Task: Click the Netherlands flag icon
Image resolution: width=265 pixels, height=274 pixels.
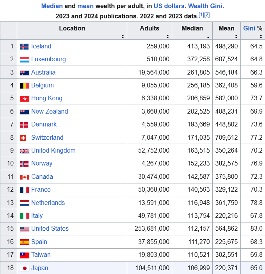Action: coord(25,203)
